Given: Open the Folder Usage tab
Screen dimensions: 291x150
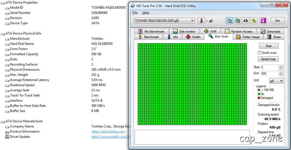Looking at the screenshot, I should click(x=248, y=37).
